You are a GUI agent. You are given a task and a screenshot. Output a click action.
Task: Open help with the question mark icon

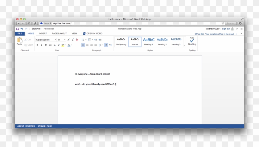tap(237, 29)
